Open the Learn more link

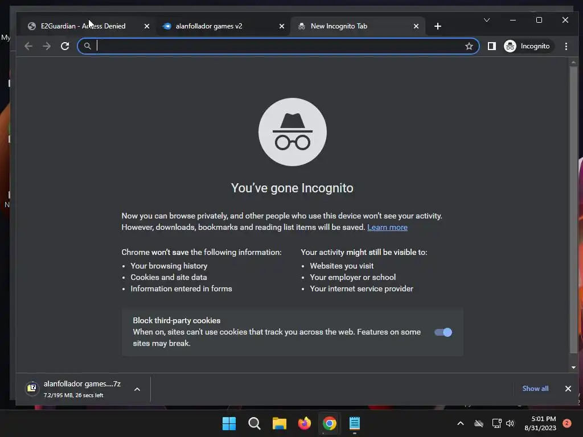[x=387, y=227]
